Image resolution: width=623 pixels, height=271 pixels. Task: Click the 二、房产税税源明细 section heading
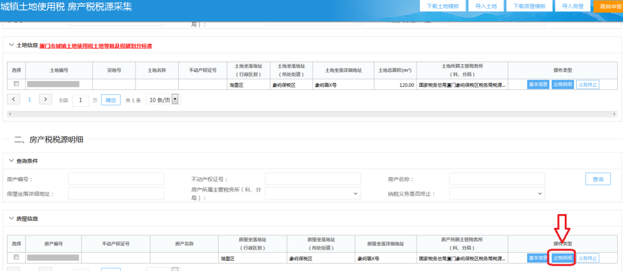[x=49, y=139]
